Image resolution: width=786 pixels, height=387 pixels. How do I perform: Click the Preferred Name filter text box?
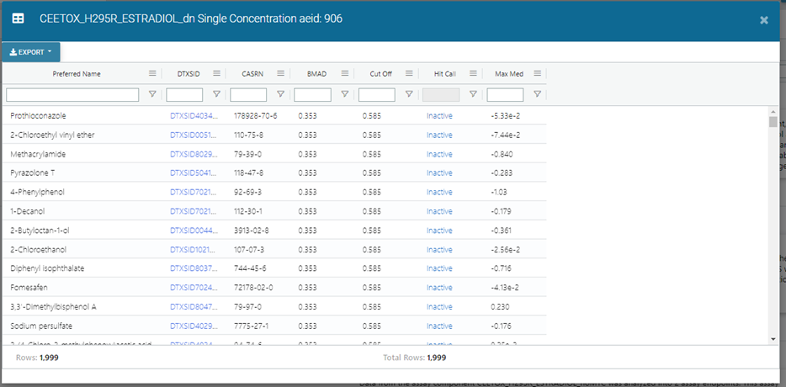coord(72,95)
